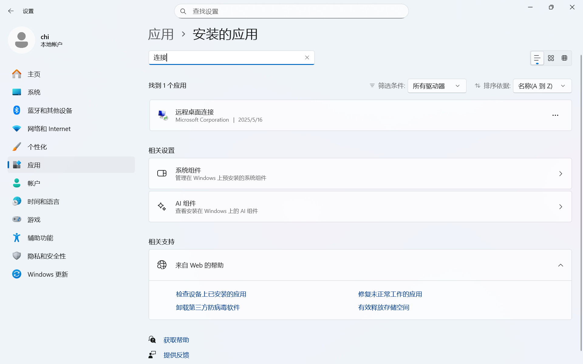
Task: Click the 辅助功能 accessibility icon
Action: 17,238
